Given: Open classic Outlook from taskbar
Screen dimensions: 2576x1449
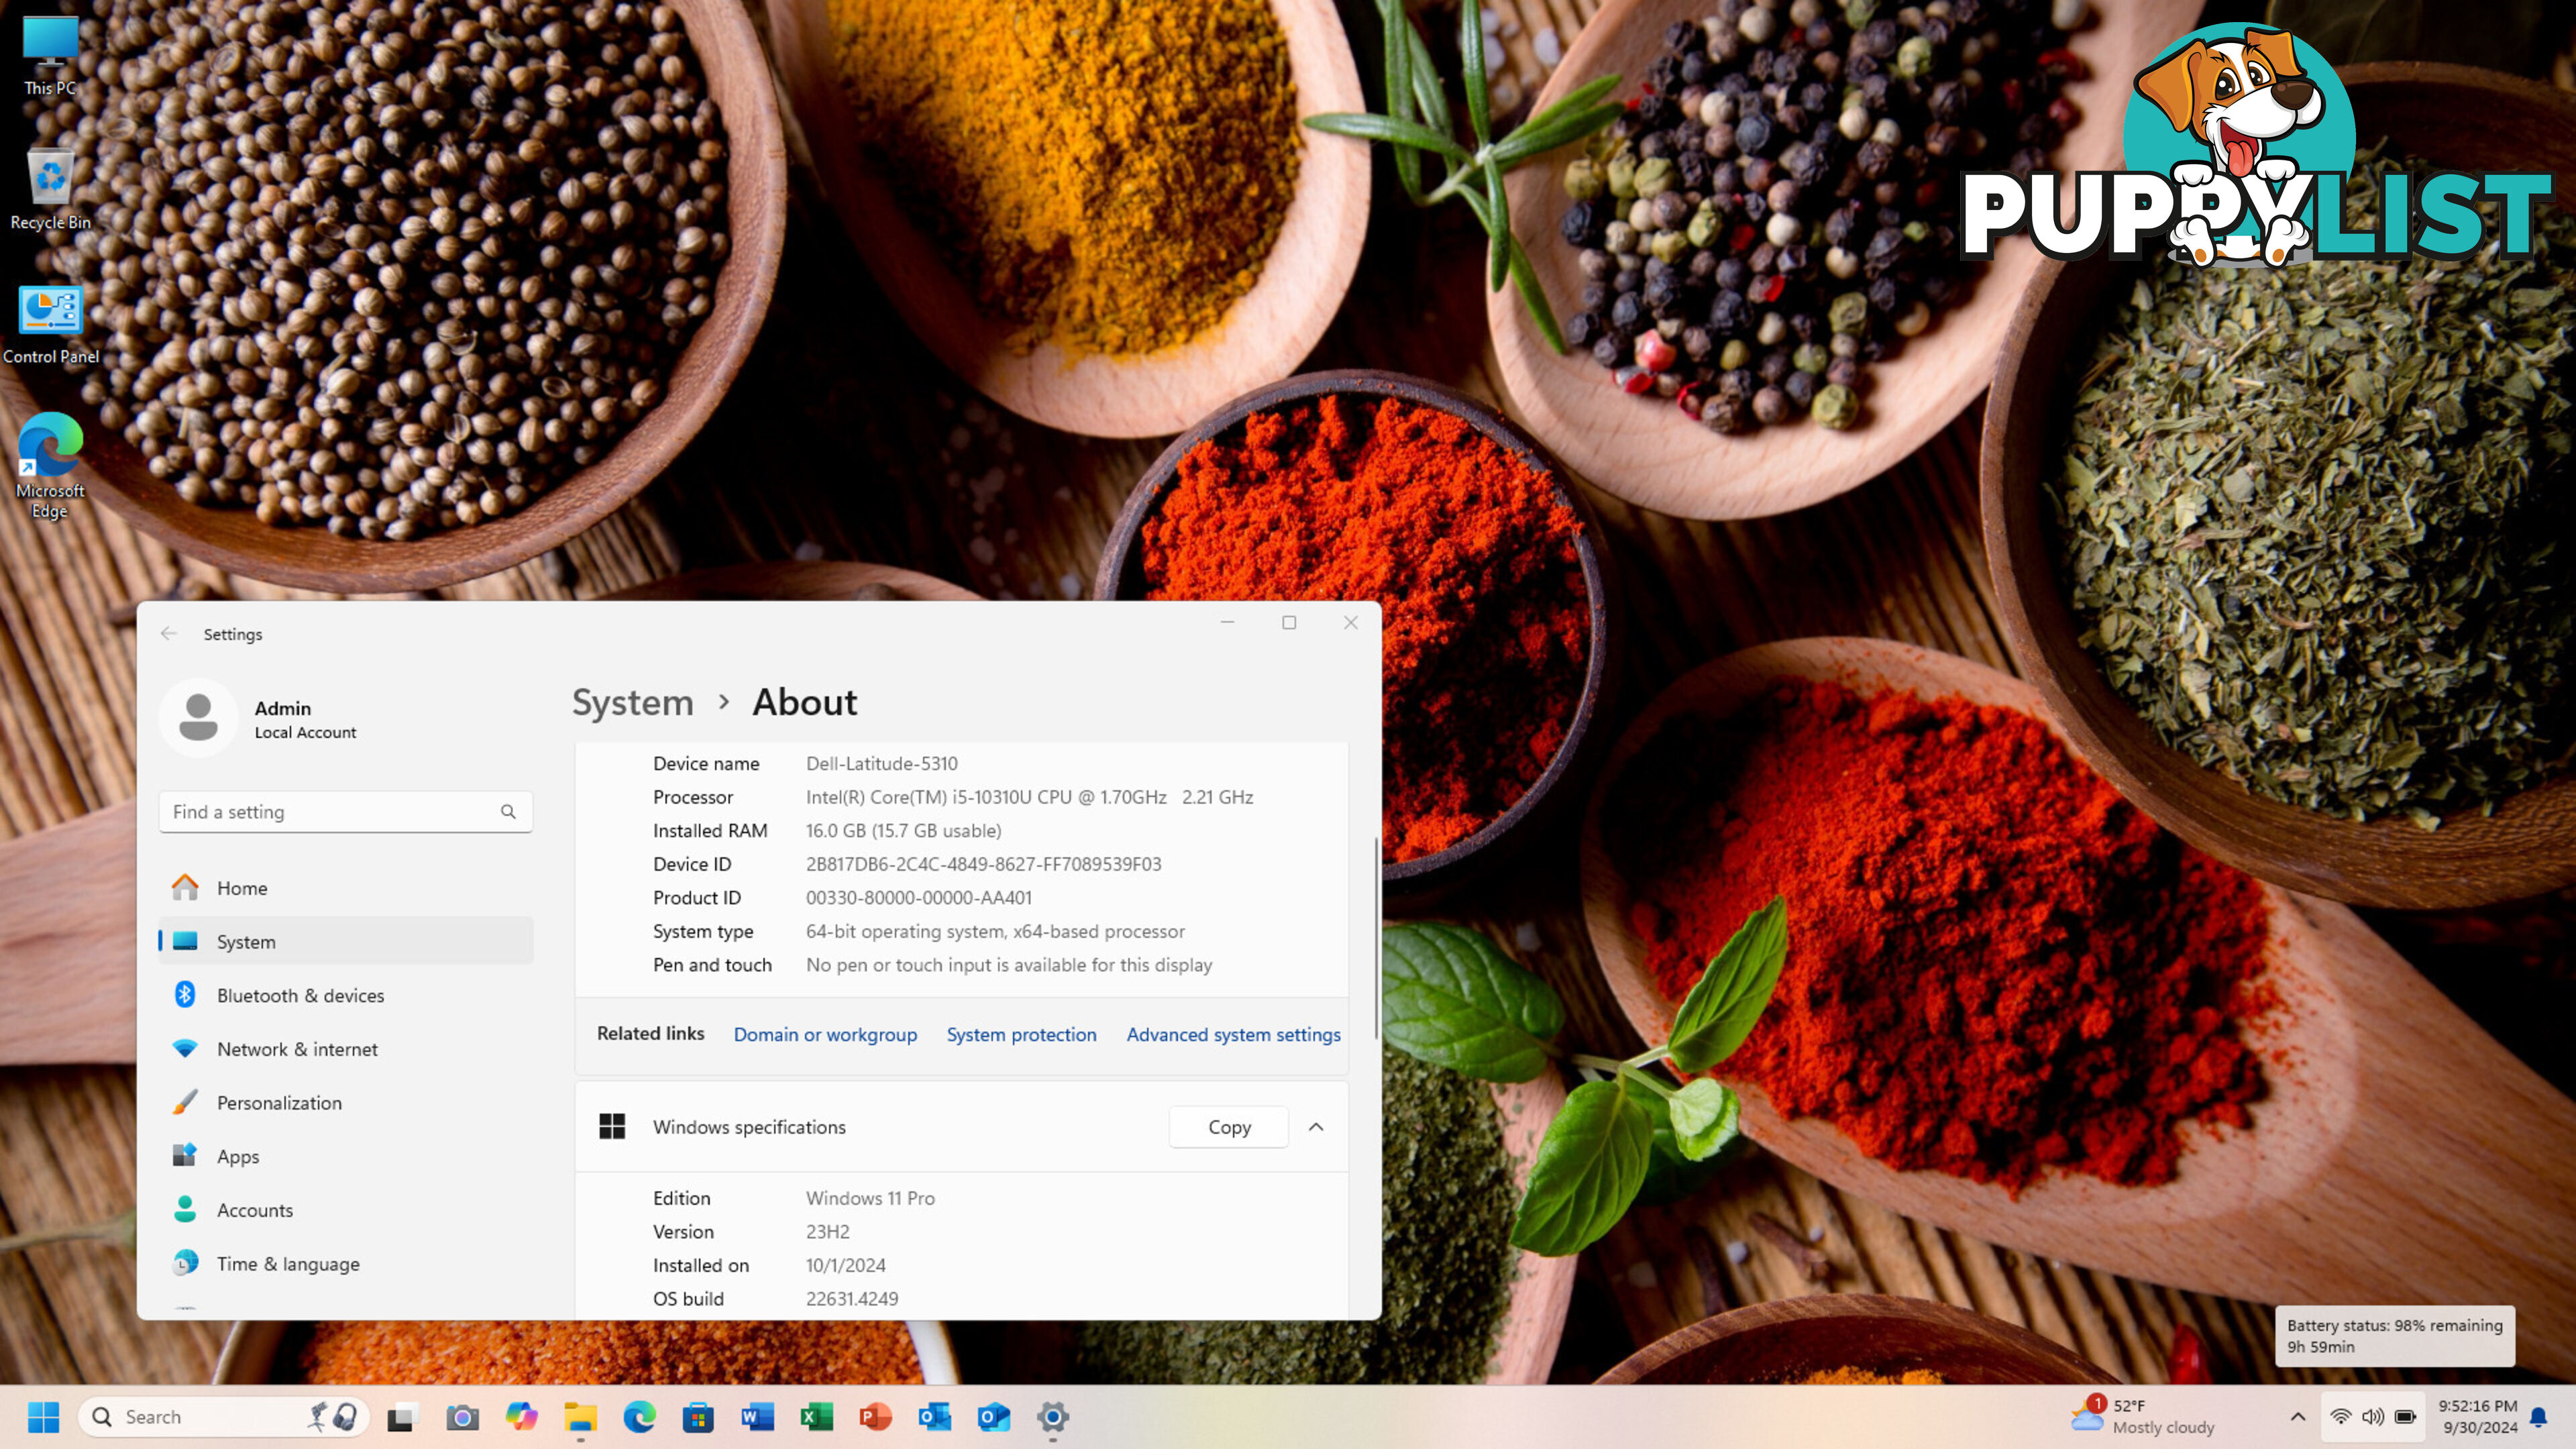Looking at the screenshot, I should click(934, 1416).
